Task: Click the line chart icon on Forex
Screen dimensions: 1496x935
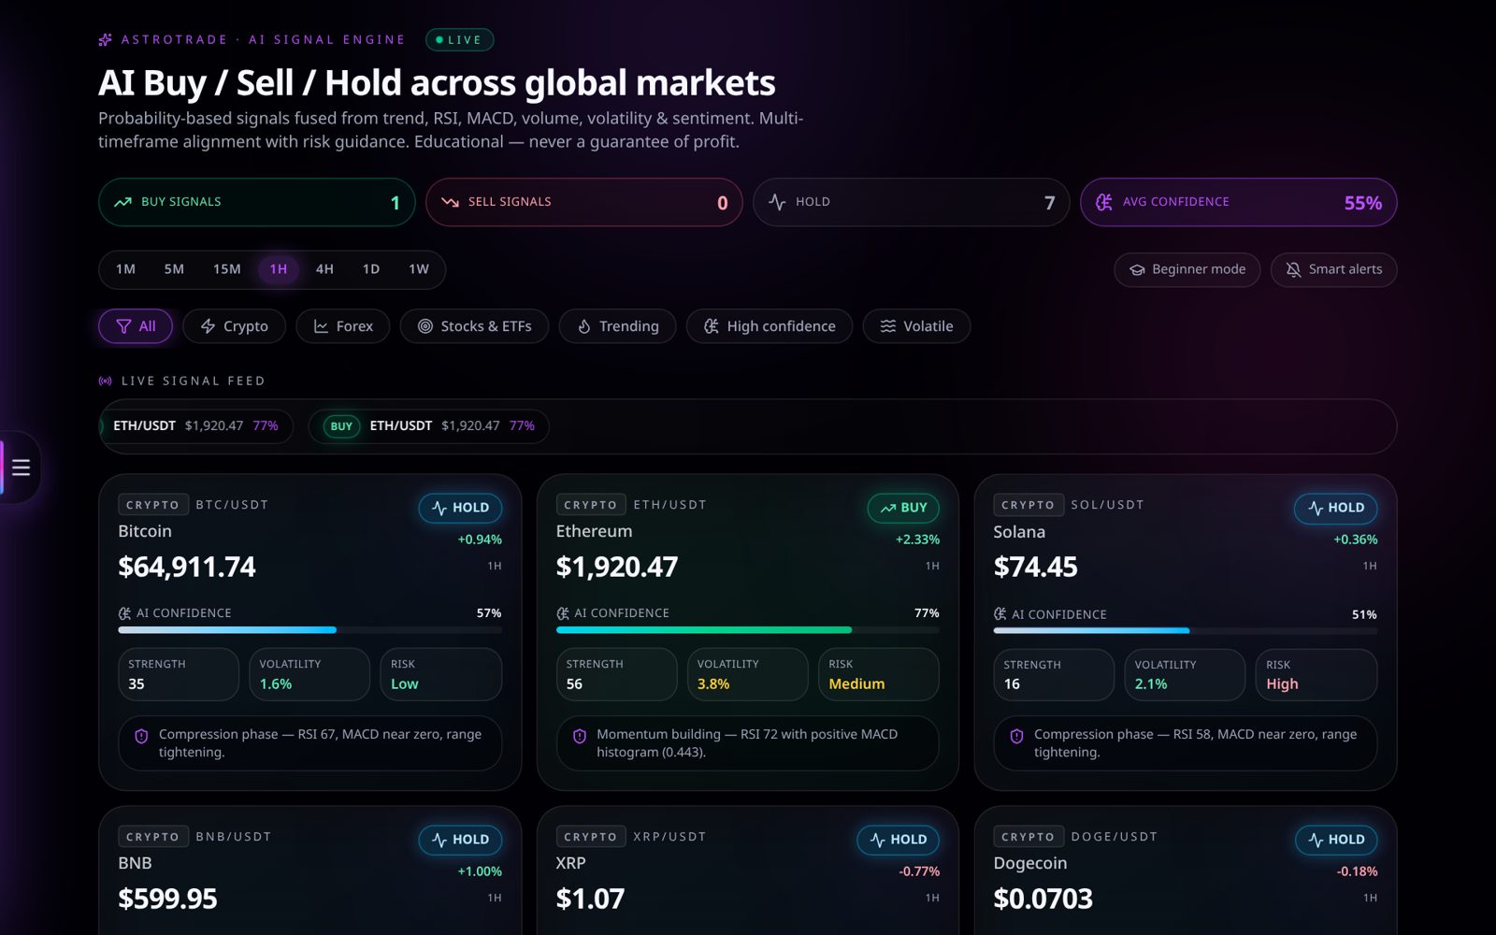Action: (321, 326)
